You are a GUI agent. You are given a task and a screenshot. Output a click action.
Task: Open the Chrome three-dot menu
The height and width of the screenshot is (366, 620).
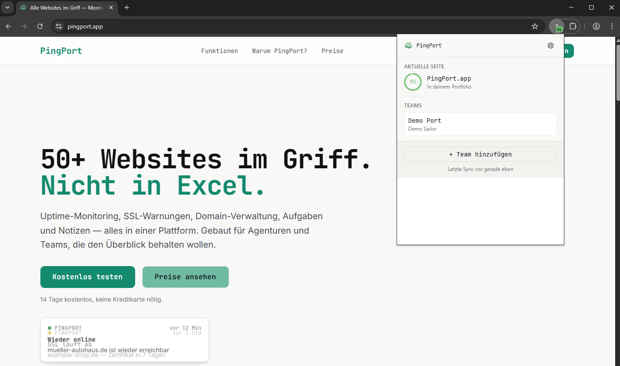tap(612, 26)
